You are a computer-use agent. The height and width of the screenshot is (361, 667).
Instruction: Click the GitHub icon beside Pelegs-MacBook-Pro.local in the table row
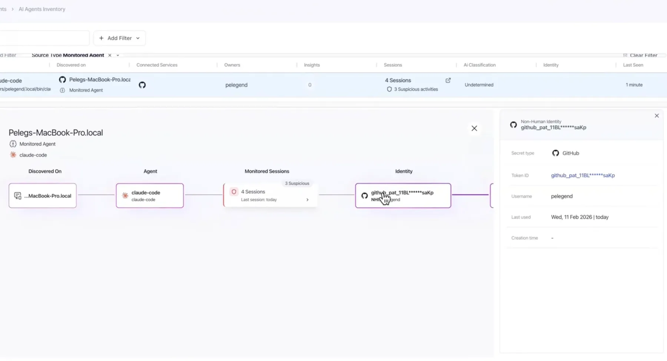62,80
